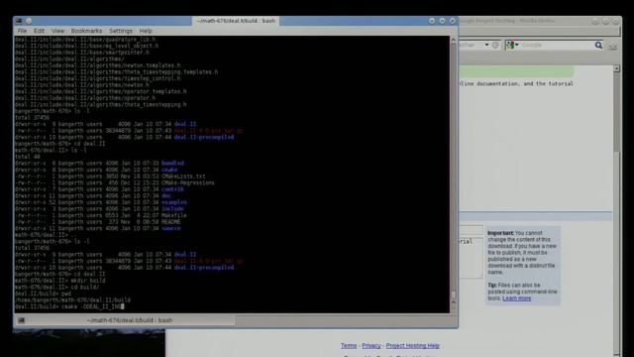Click the reload button in Firefox address bar
The image size is (634, 357).
click(495, 45)
